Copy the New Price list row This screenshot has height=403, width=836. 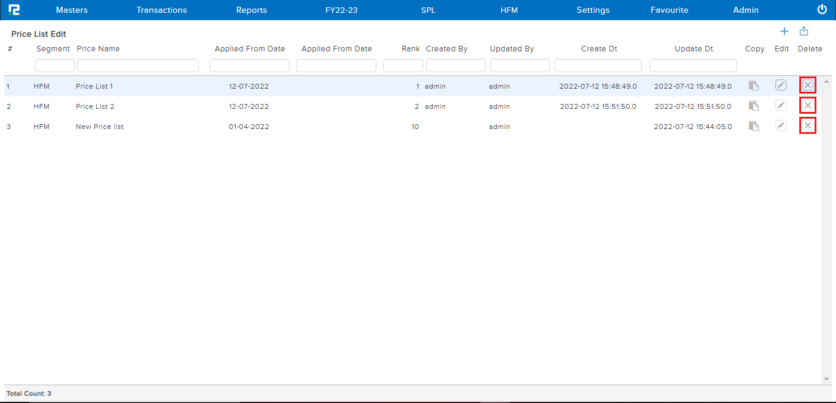pos(754,126)
